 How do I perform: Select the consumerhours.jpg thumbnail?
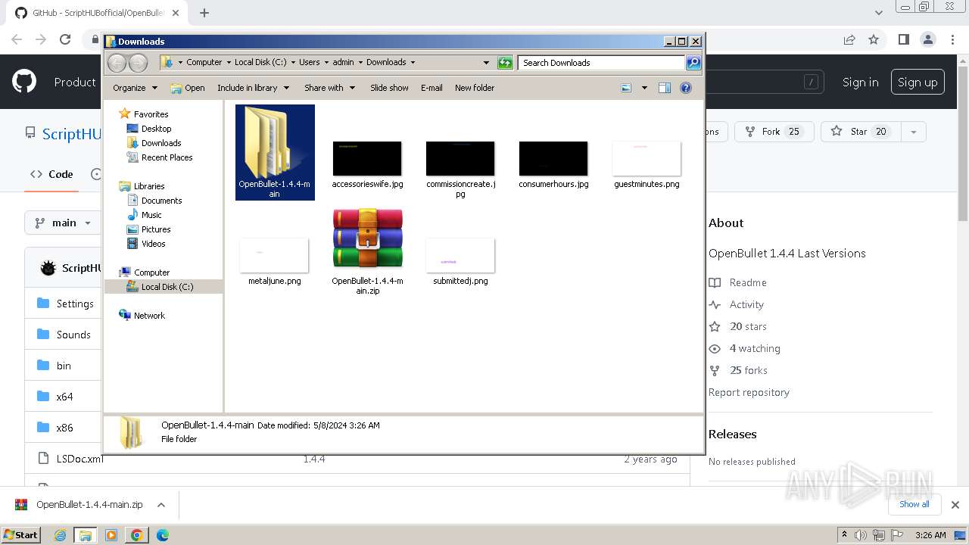[553, 164]
